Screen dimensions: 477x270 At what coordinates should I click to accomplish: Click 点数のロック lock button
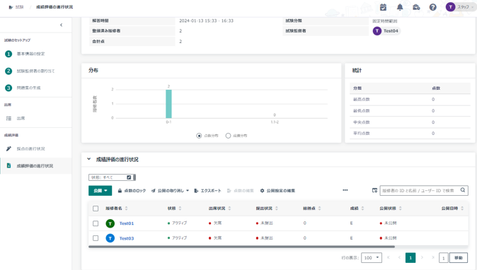point(132,191)
